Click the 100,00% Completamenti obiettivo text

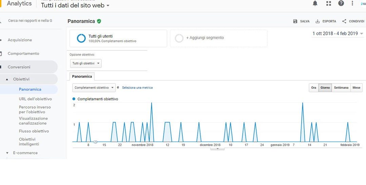point(112,41)
